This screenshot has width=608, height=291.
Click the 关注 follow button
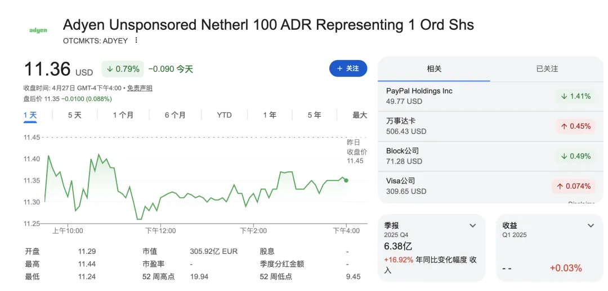pyautogui.click(x=348, y=69)
